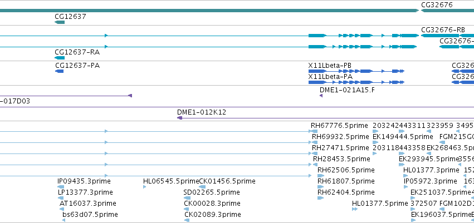This screenshot has width=474, height=223.
Task: Select the RH27471.5prime EST label
Action: (x=340, y=148)
